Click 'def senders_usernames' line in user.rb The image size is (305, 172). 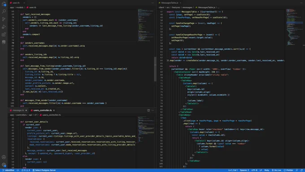point(32,43)
